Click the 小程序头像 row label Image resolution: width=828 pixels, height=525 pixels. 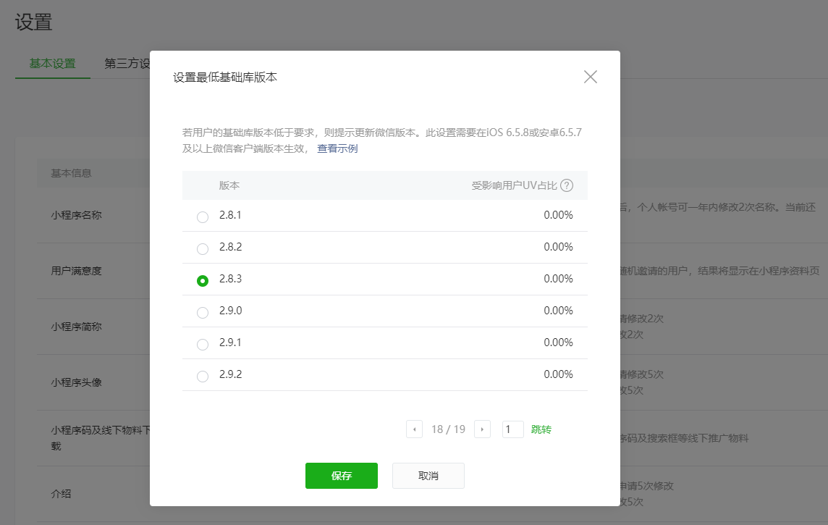(76, 382)
